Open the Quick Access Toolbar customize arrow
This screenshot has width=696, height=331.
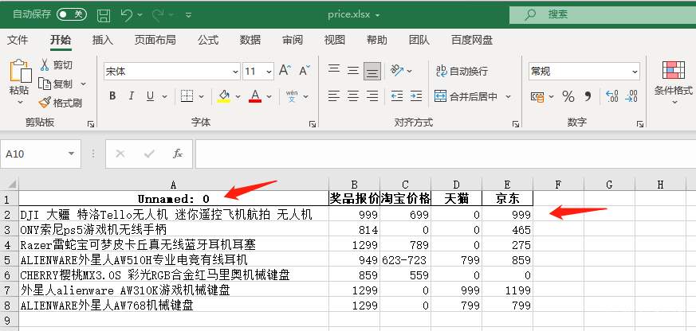pyautogui.click(x=189, y=15)
